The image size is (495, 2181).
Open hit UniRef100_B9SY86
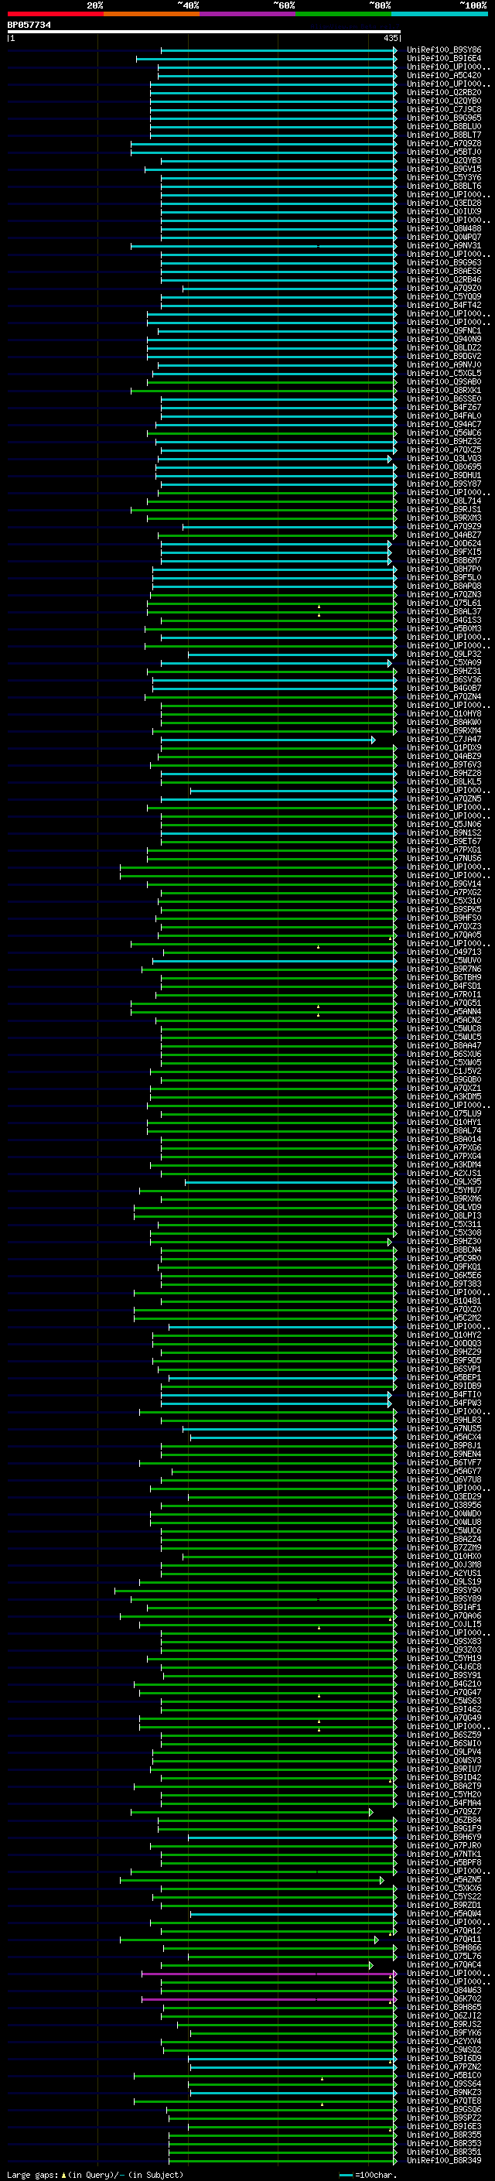coord(443,50)
